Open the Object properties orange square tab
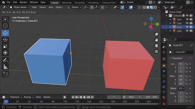 (x=164, y=66)
